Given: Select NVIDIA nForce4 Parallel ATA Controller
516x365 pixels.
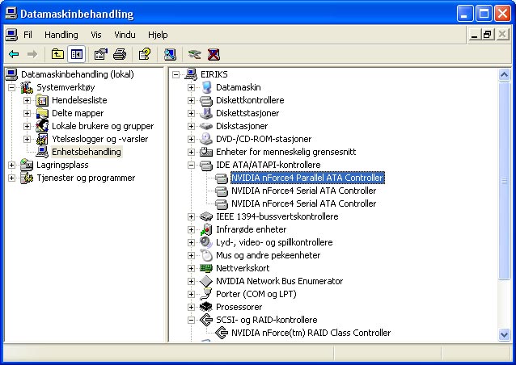Looking at the screenshot, I should point(307,178).
